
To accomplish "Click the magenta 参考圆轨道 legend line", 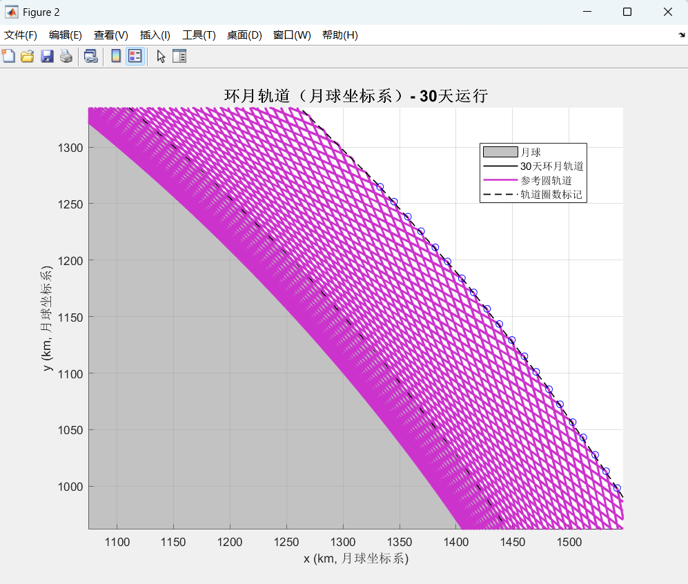I will coord(500,180).
